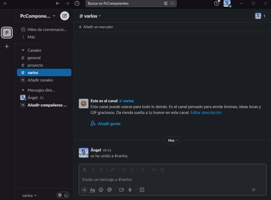Open the hamburger menu icon
The width and height of the screenshot is (271, 200).
coord(5,3)
